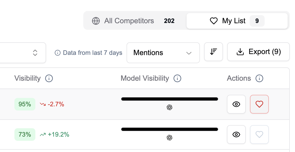Add the 73% row to My List via heart

tap(259, 135)
